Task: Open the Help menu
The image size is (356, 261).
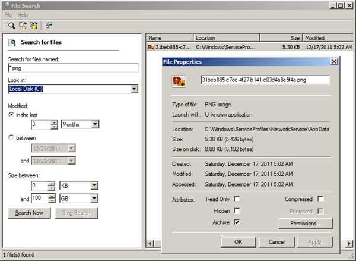Action: [23, 15]
